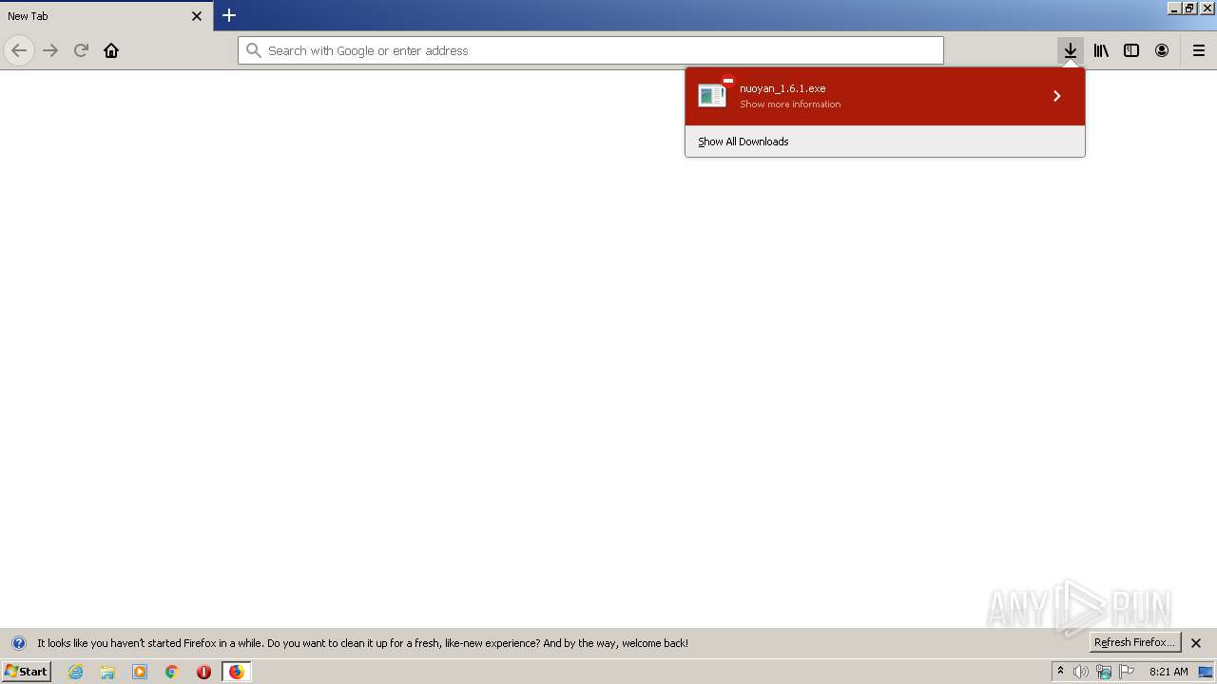Dismiss the refresh Firefox notification bar
The image size is (1217, 684).
[x=1196, y=643]
